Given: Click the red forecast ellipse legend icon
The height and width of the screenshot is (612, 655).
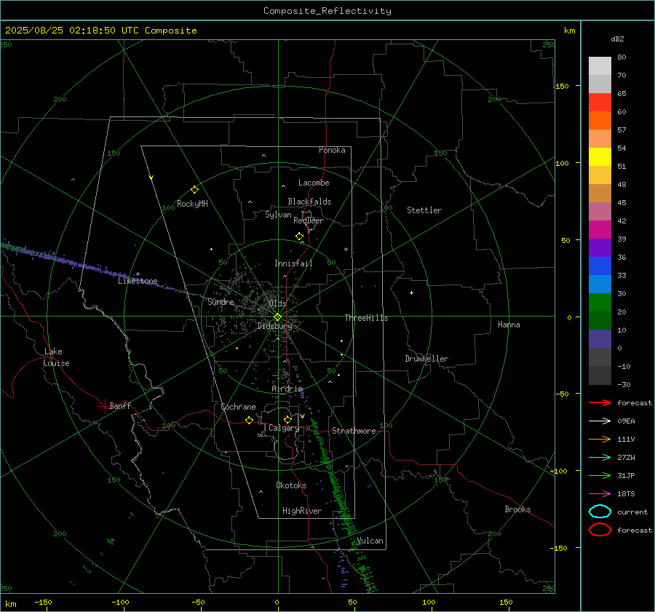Looking at the screenshot, I should (x=600, y=530).
